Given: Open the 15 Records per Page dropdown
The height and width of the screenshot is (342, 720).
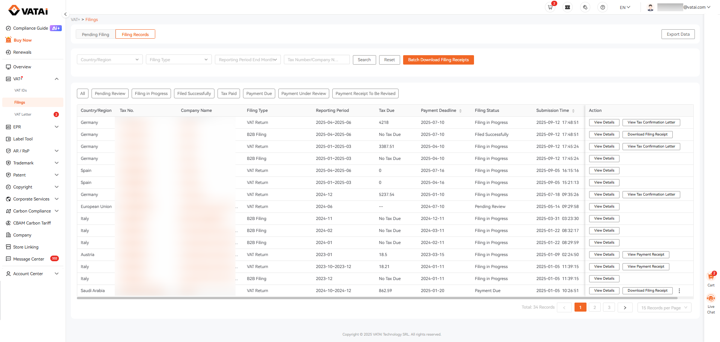Looking at the screenshot, I should 664,308.
